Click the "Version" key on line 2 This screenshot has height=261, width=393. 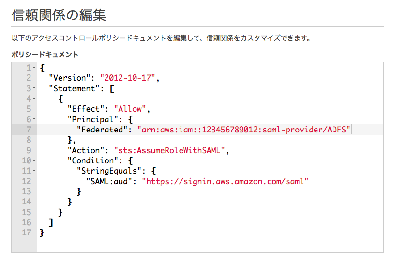(69, 78)
